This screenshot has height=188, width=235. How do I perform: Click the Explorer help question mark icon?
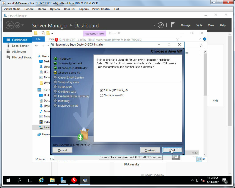204,39
